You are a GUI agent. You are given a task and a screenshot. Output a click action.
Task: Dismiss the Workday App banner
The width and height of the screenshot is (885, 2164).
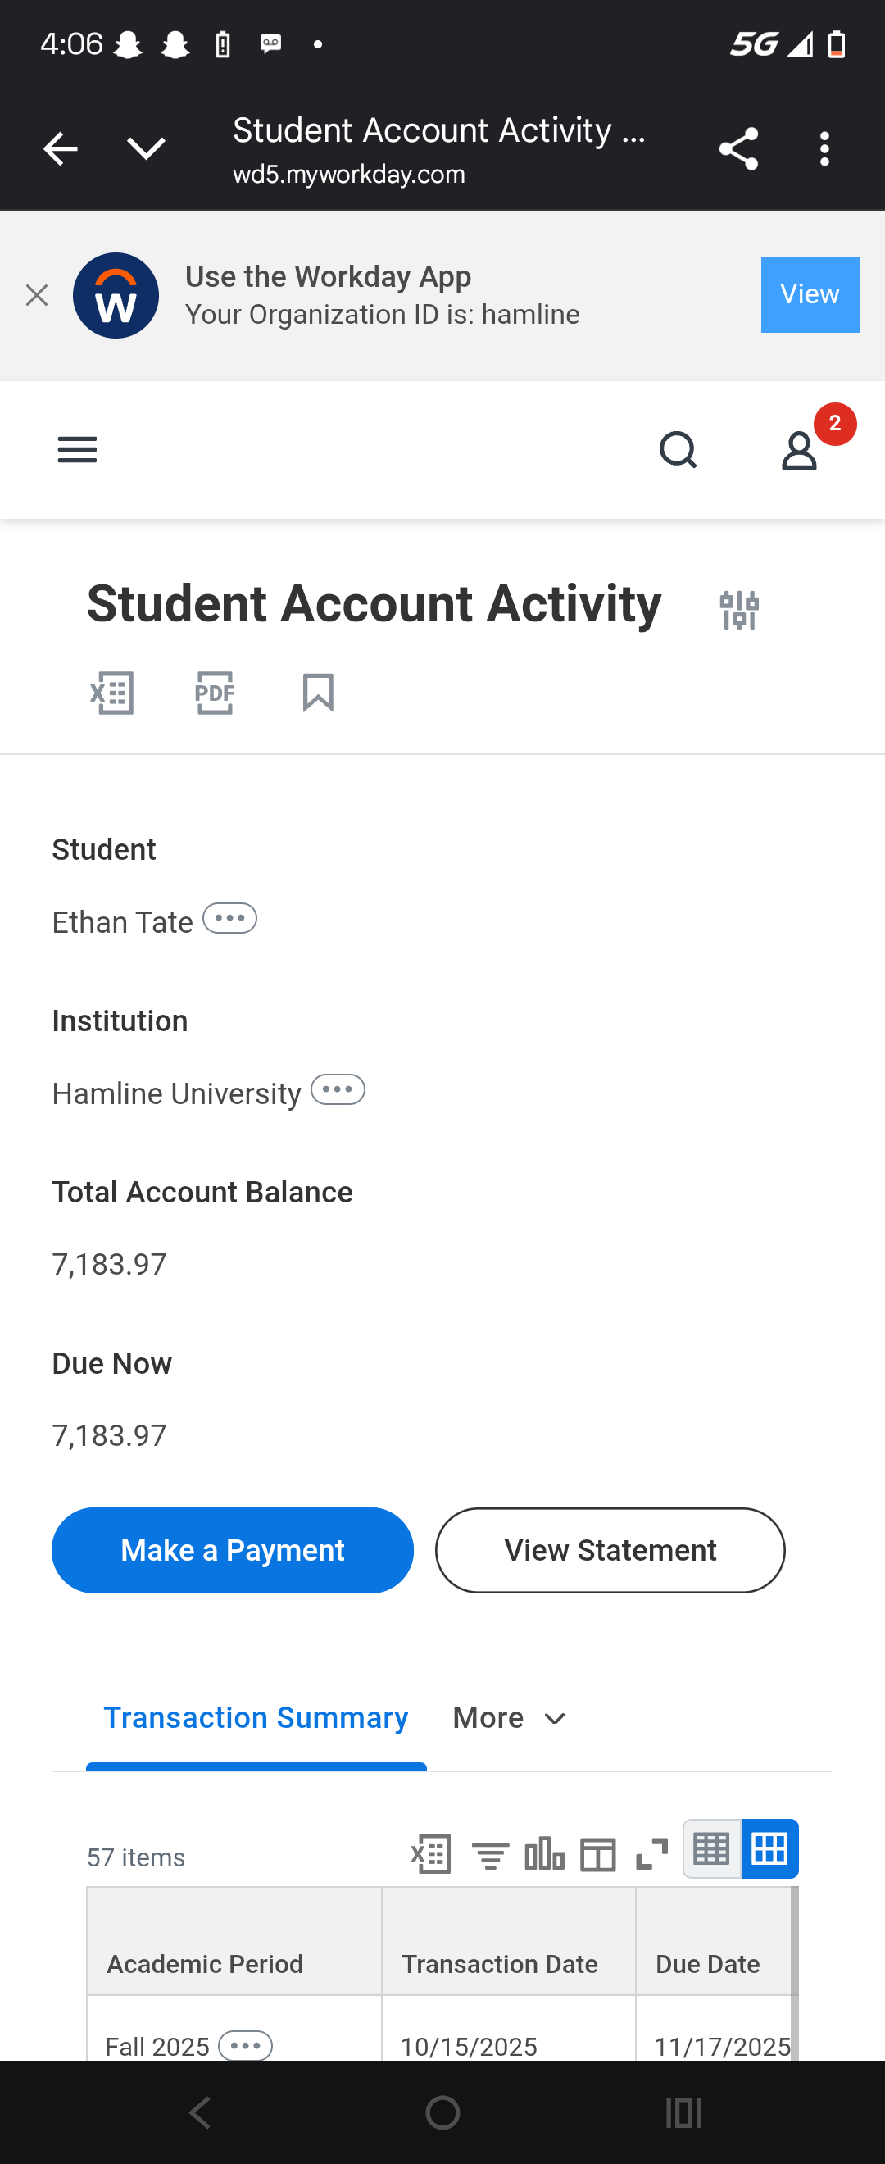tap(37, 296)
